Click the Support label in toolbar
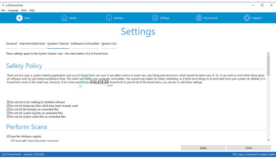 (257, 18)
